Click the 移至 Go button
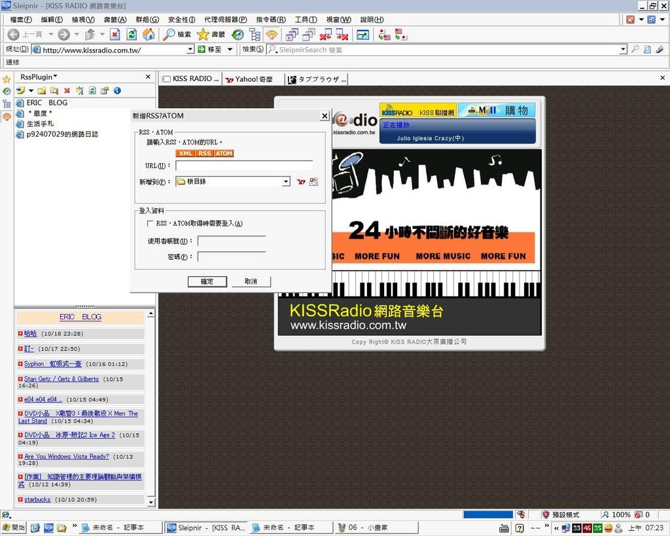Screen dimensions: 670x536 coord(210,50)
